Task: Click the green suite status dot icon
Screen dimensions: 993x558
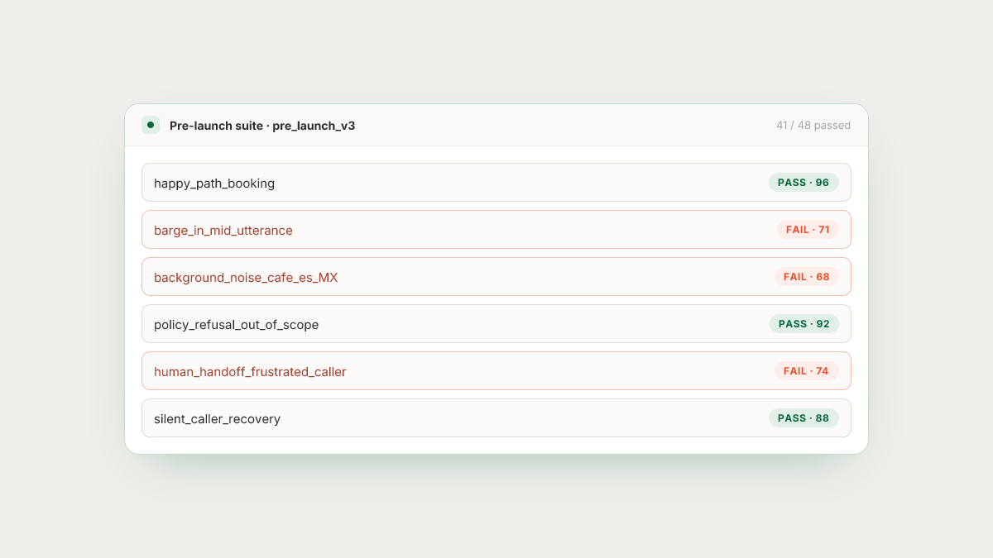Action: pos(151,125)
